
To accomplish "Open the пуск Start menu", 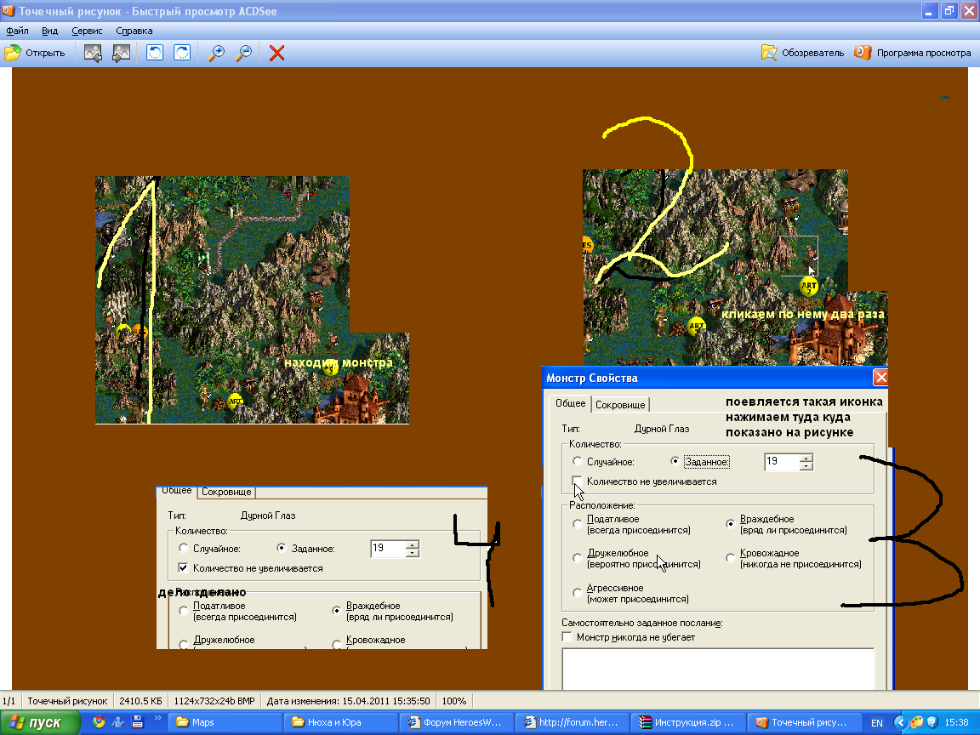I will point(40,722).
